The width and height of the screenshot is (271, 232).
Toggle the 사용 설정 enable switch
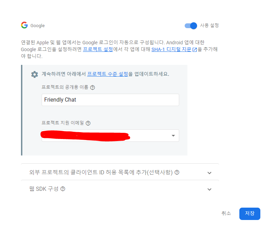(x=191, y=26)
